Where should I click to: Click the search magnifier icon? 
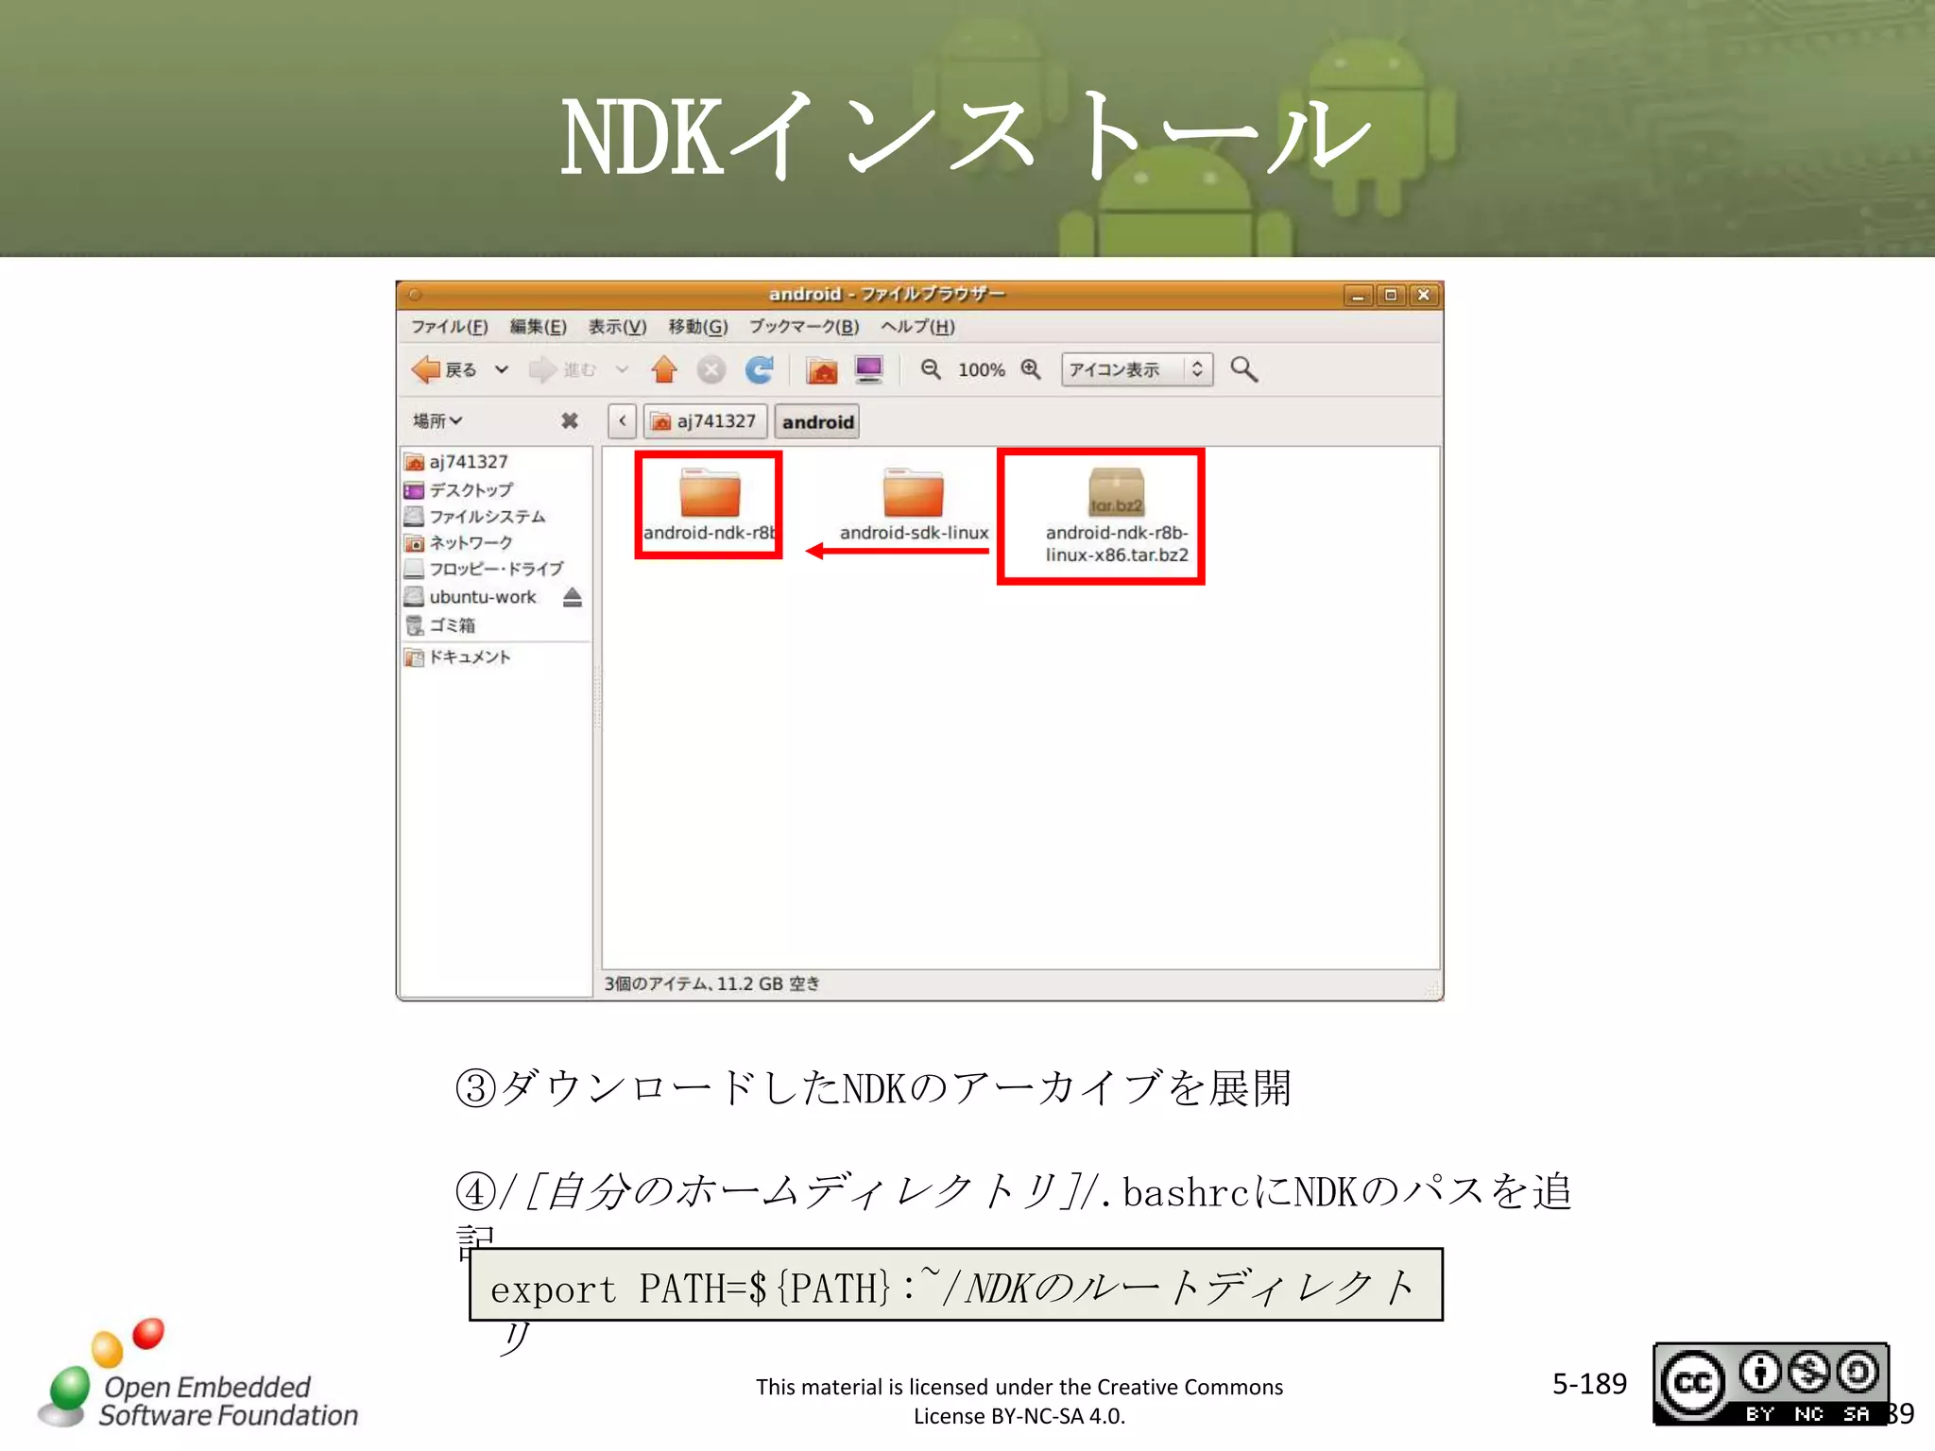[x=1243, y=369]
